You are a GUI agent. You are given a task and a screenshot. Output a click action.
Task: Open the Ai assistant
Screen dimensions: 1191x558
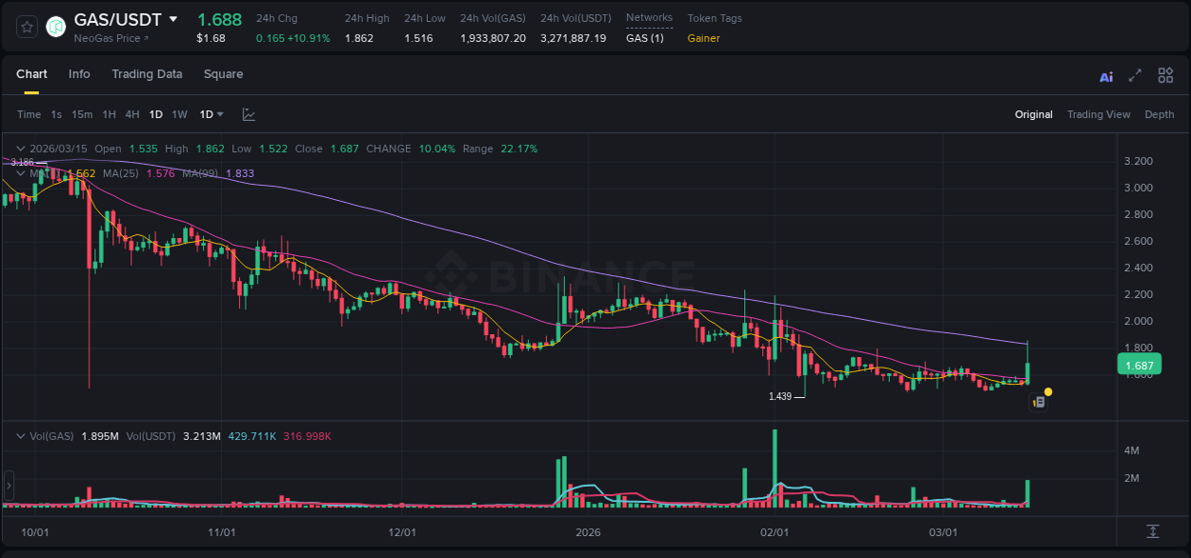pos(1105,75)
